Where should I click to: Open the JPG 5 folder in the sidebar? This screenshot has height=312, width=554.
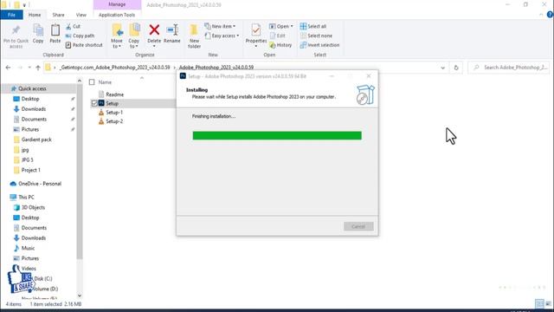pos(23,159)
